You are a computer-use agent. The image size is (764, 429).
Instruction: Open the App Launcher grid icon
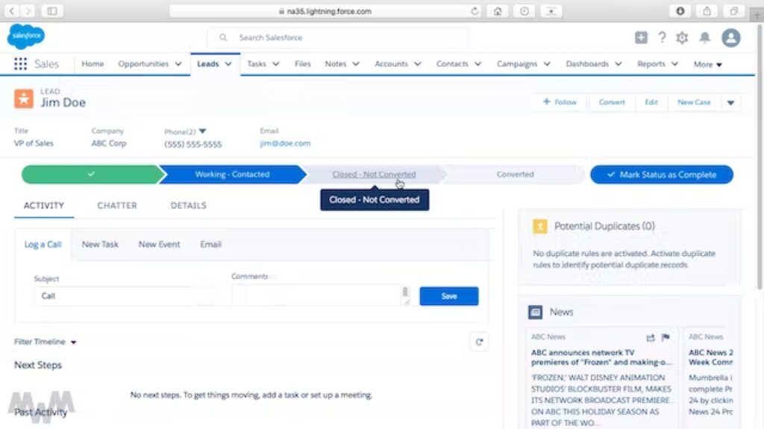click(20, 64)
